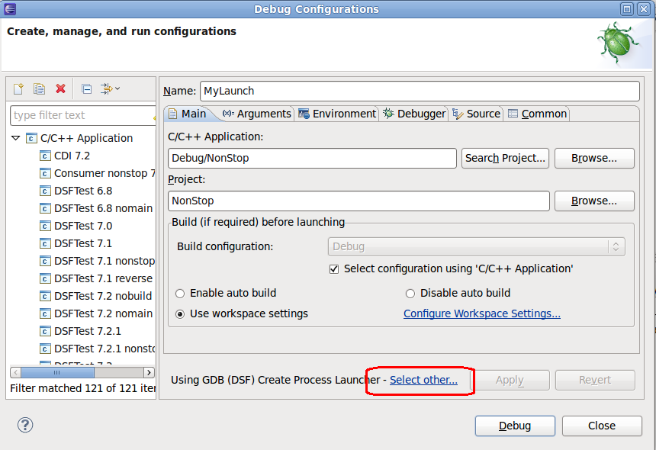Switch to the Source tab
This screenshot has width=656, height=450.
click(476, 114)
